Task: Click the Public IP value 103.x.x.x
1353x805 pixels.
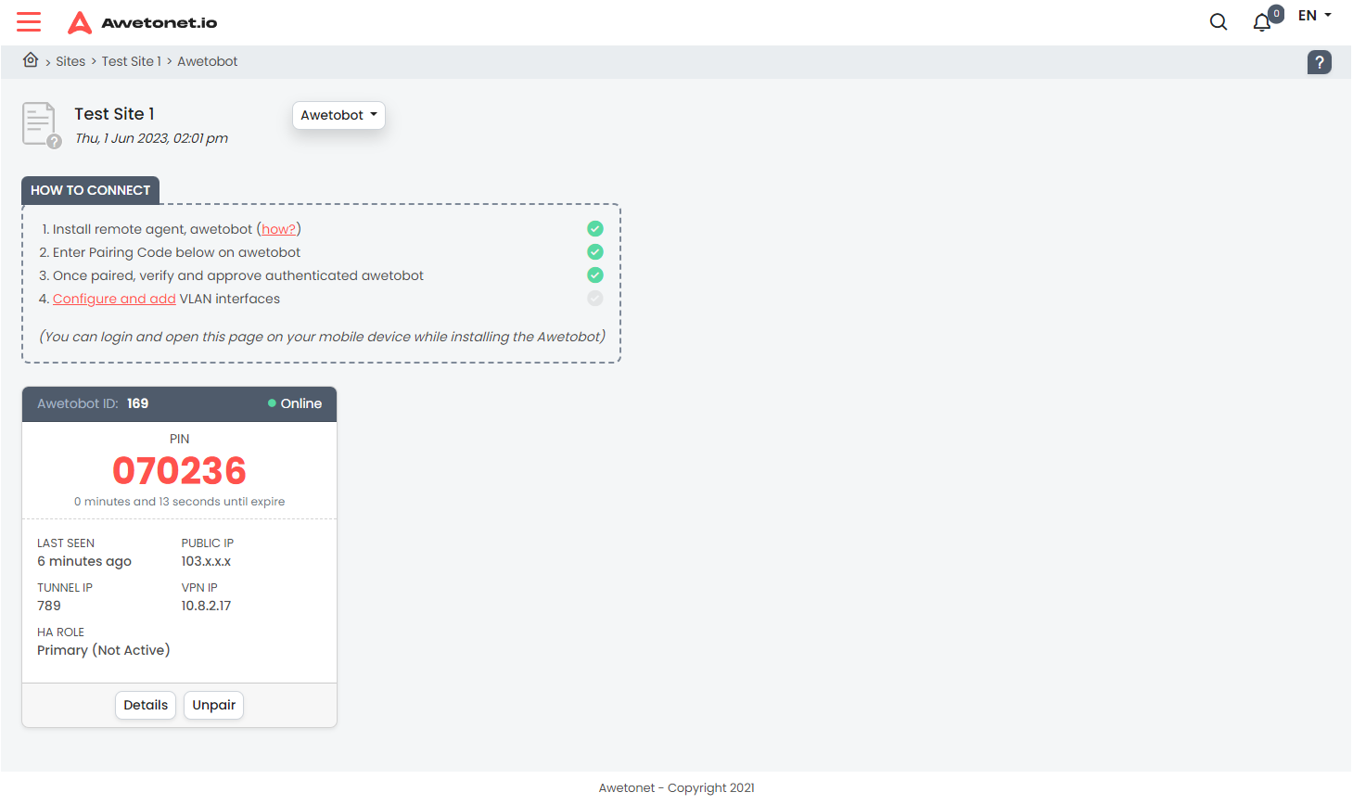Action: pos(206,561)
